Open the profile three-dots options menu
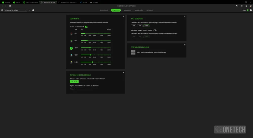 [x=30, y=10]
